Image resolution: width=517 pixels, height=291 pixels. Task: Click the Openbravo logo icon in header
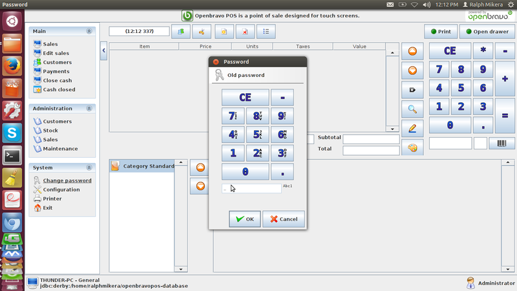tap(187, 16)
